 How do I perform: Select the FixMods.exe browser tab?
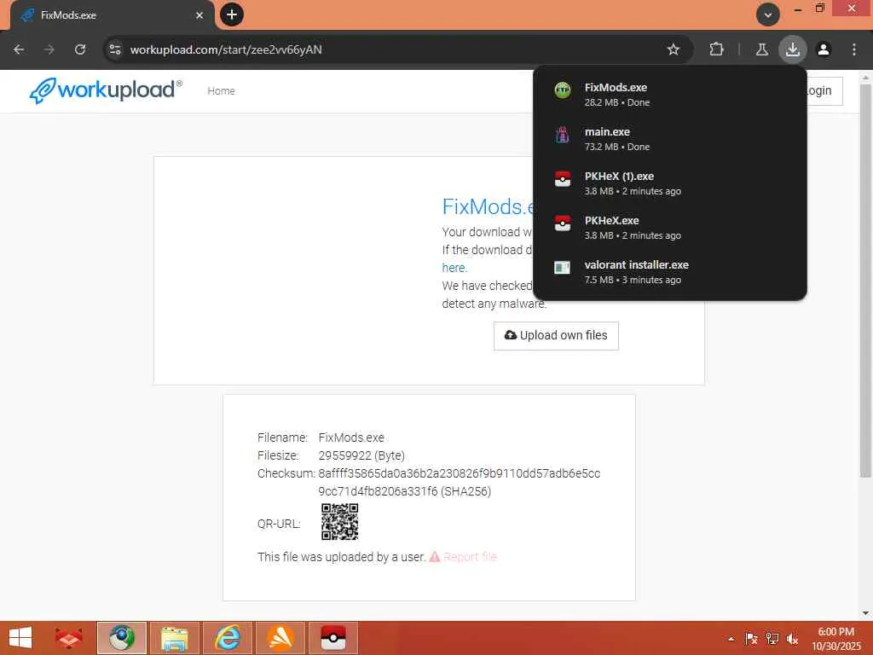[x=112, y=15]
